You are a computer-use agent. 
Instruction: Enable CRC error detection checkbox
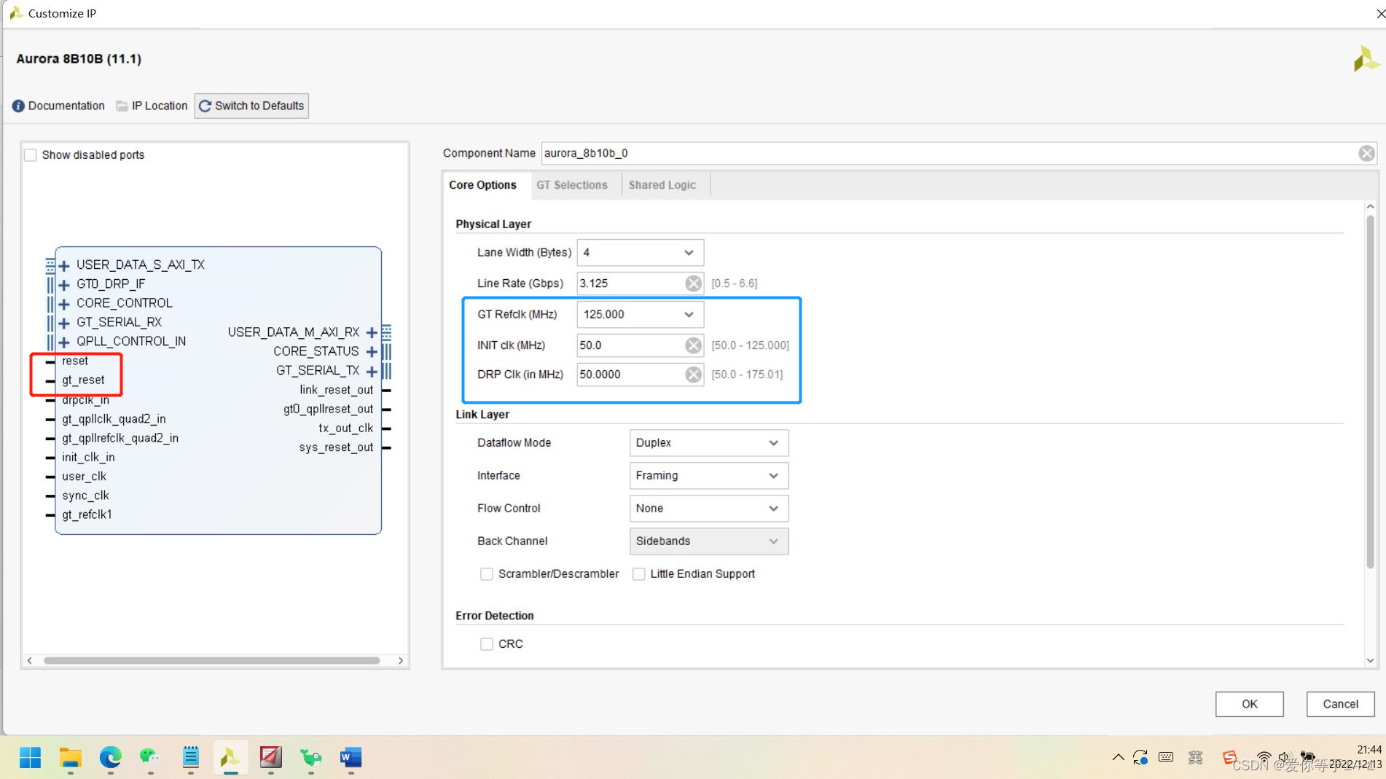click(x=487, y=644)
